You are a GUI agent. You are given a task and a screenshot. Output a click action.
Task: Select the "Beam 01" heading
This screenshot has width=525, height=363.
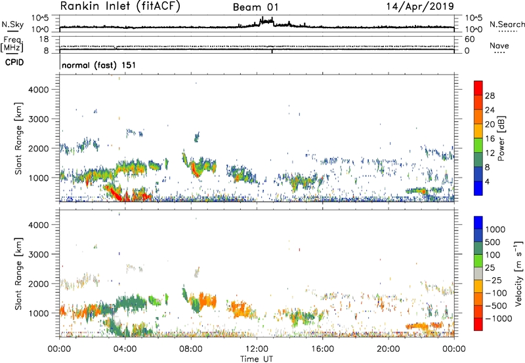[255, 7]
